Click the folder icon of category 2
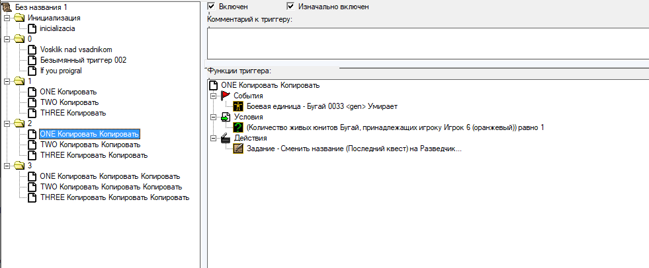 [19, 123]
